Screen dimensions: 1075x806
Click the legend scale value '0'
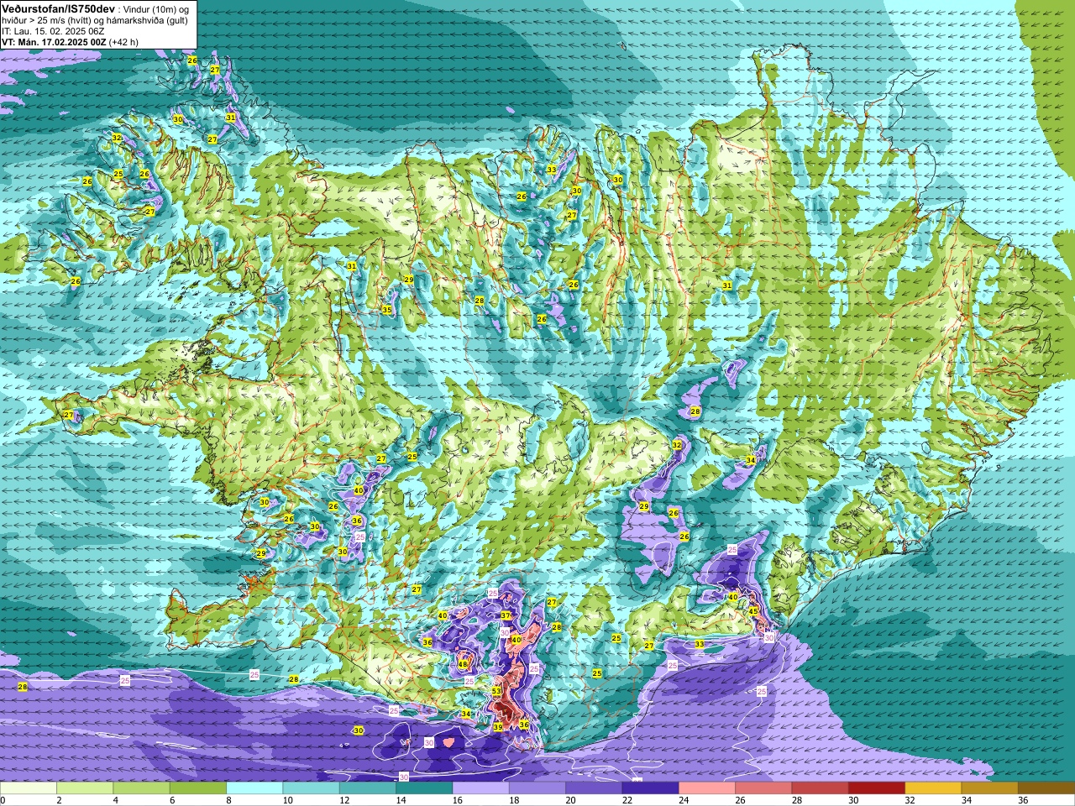[x=3, y=800]
